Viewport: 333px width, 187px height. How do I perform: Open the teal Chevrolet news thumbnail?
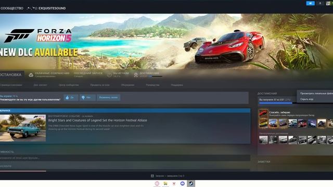coord(23,128)
